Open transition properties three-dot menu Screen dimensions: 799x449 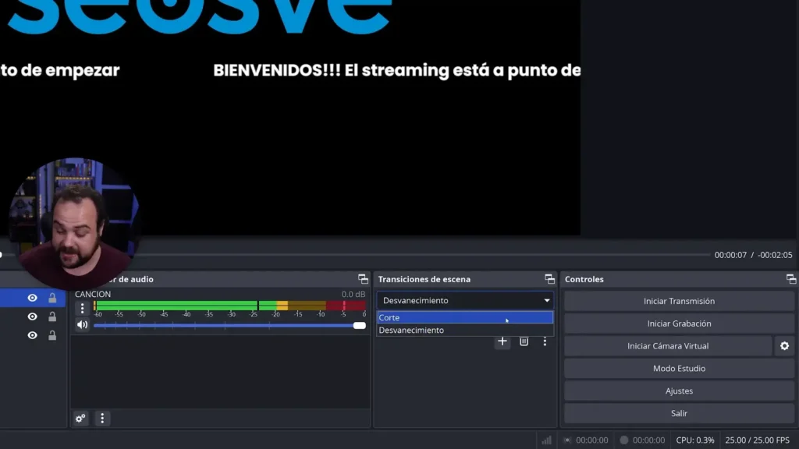point(544,341)
